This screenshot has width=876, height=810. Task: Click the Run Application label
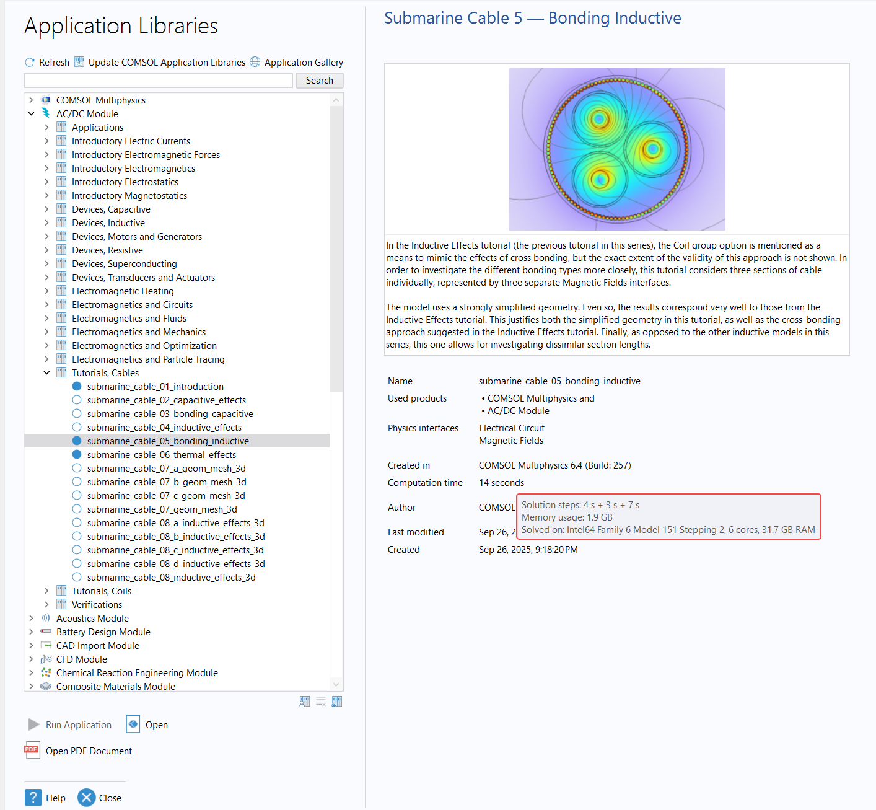(x=79, y=725)
